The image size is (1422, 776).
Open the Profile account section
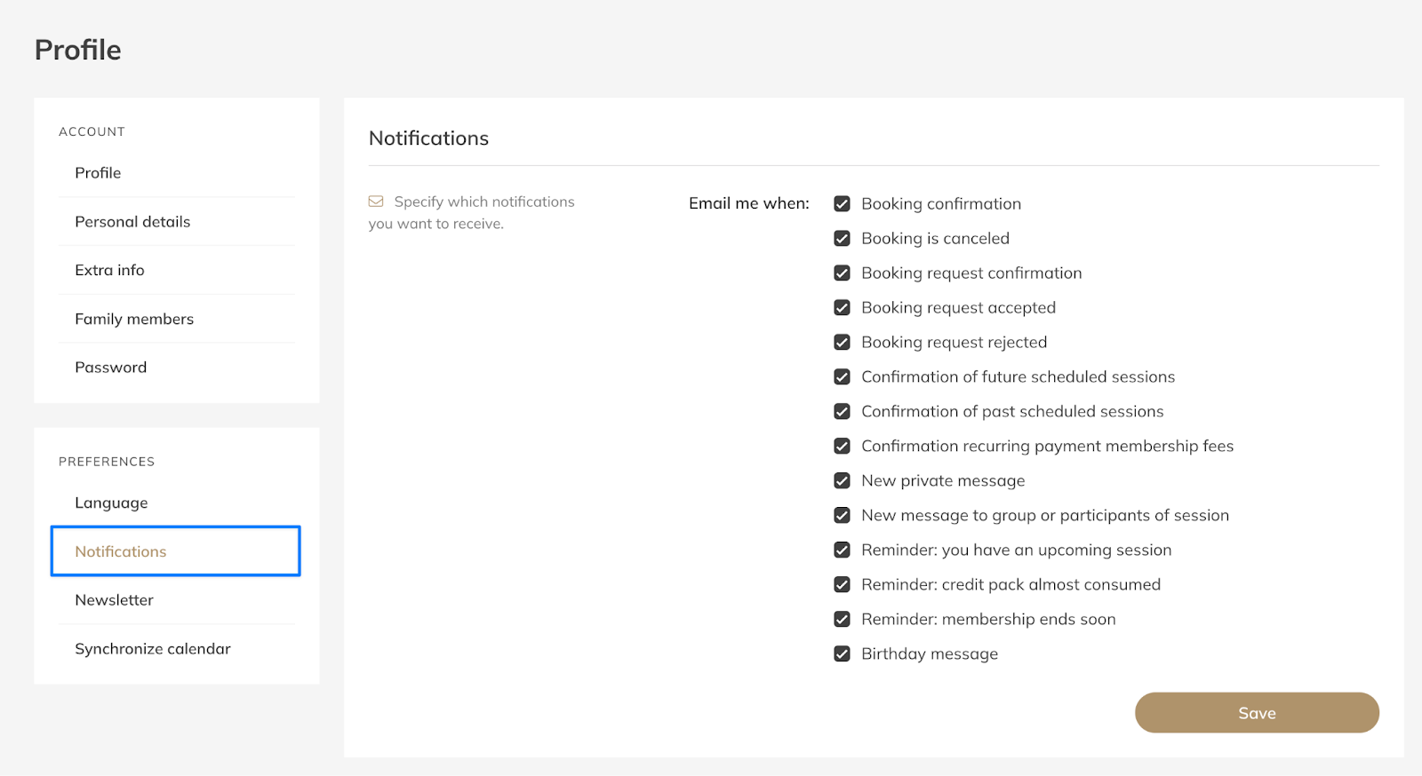click(x=98, y=173)
